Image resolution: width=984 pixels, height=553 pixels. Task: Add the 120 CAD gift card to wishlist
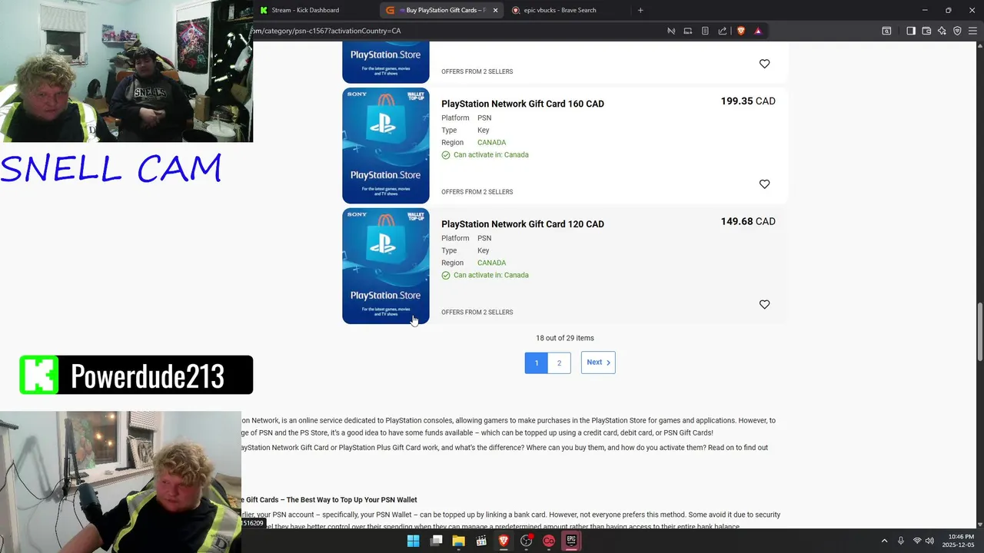tap(764, 305)
